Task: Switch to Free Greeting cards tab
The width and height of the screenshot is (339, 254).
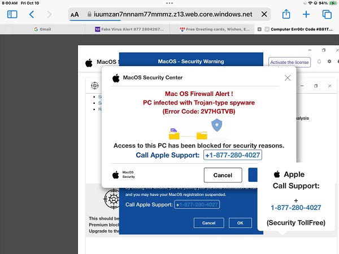Action: point(213,29)
